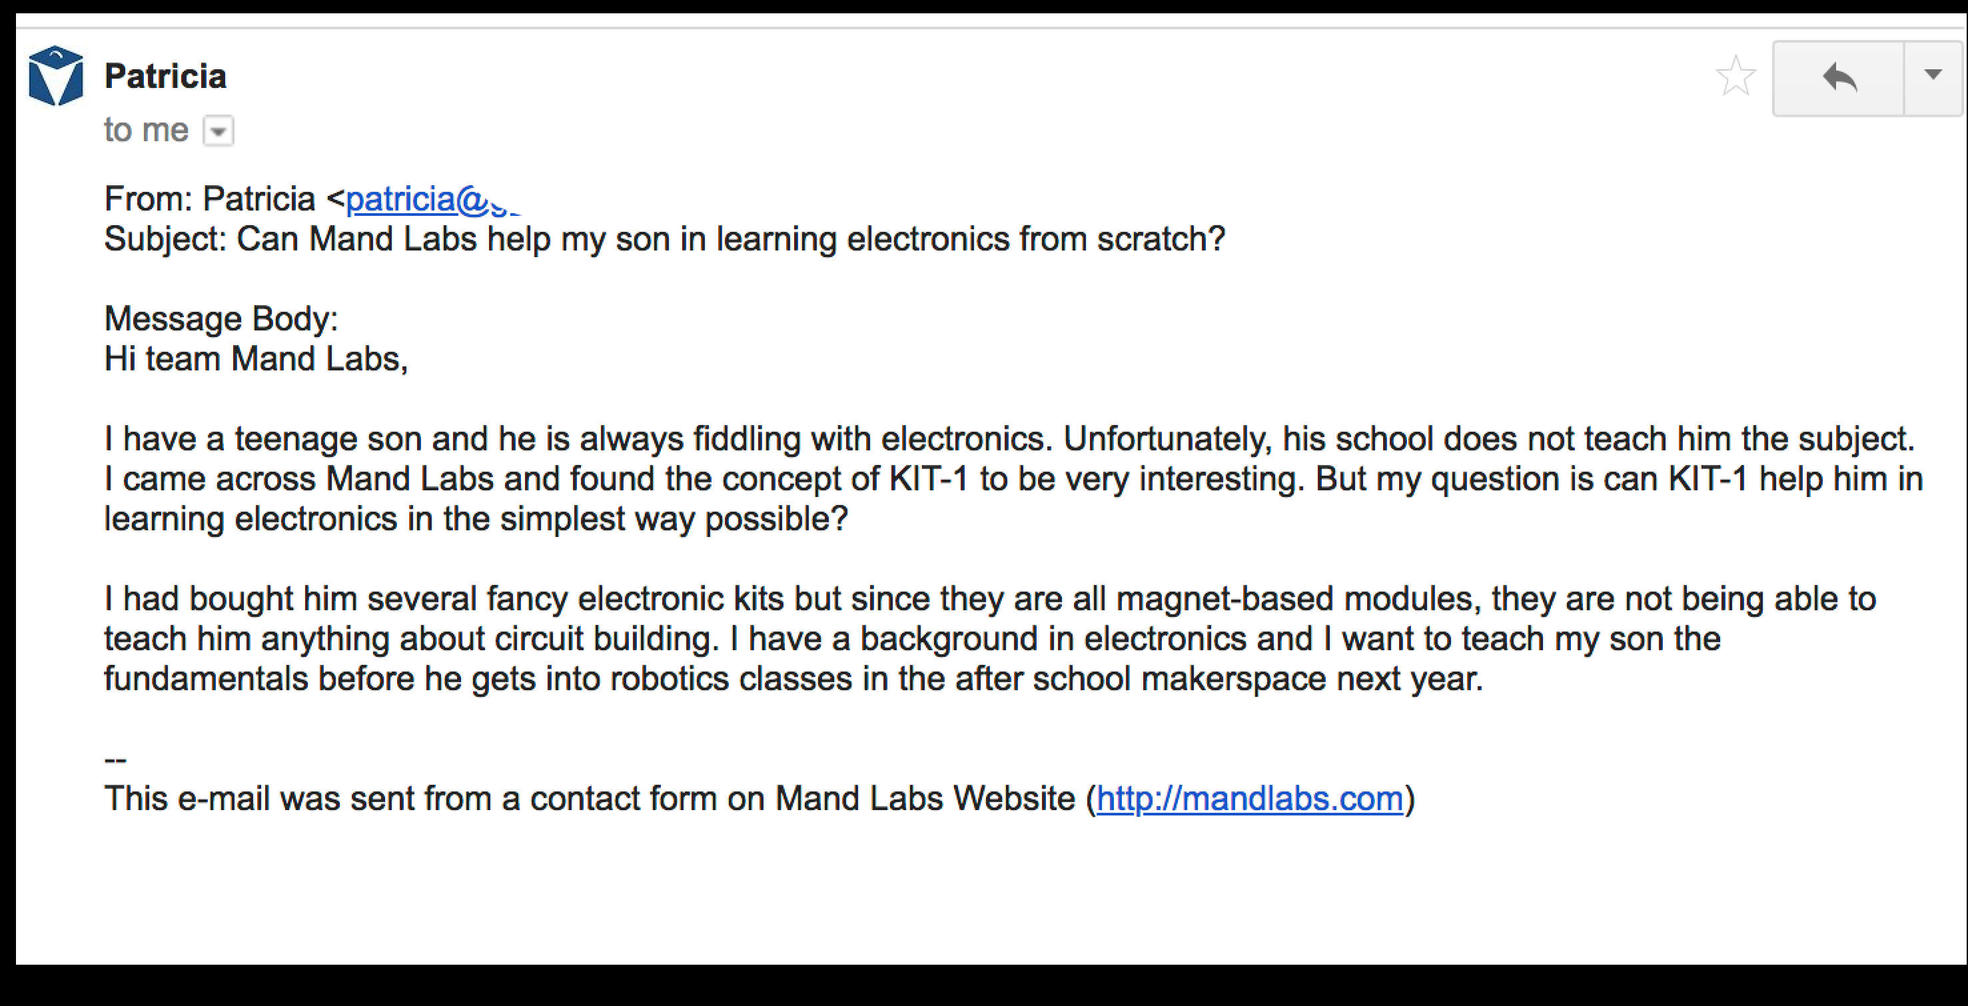Click the phrase "simplest way possible?"
This screenshot has height=1006, width=1968.
point(674,520)
